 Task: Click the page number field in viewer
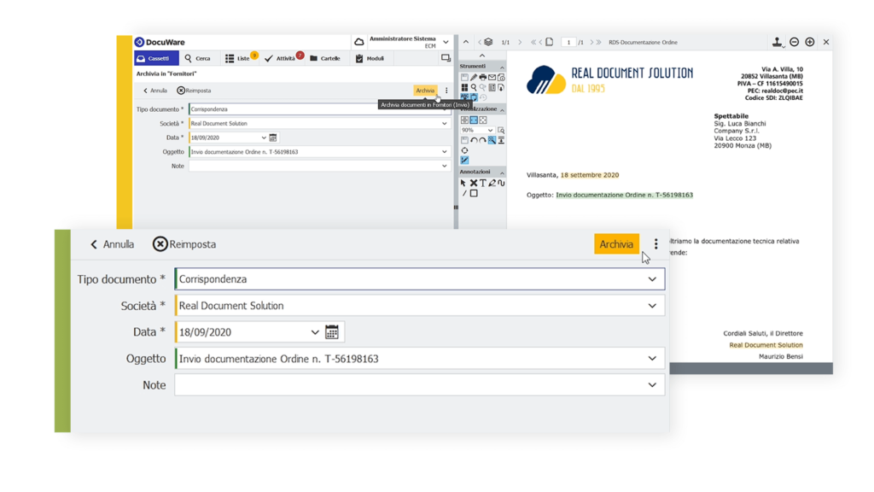(568, 42)
